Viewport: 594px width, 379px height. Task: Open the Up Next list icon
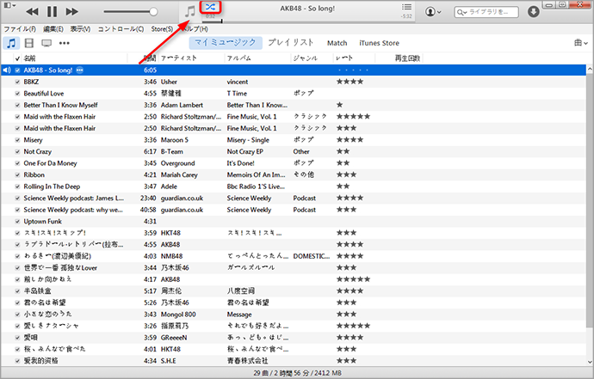pyautogui.click(x=406, y=7)
